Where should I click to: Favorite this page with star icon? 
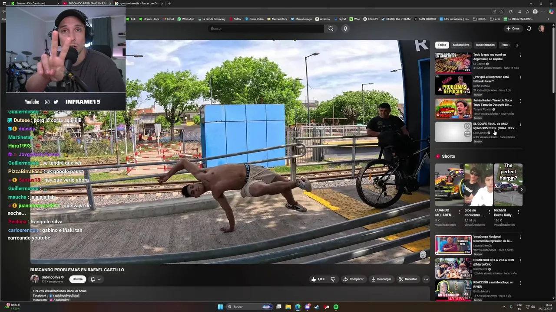tap(501, 12)
